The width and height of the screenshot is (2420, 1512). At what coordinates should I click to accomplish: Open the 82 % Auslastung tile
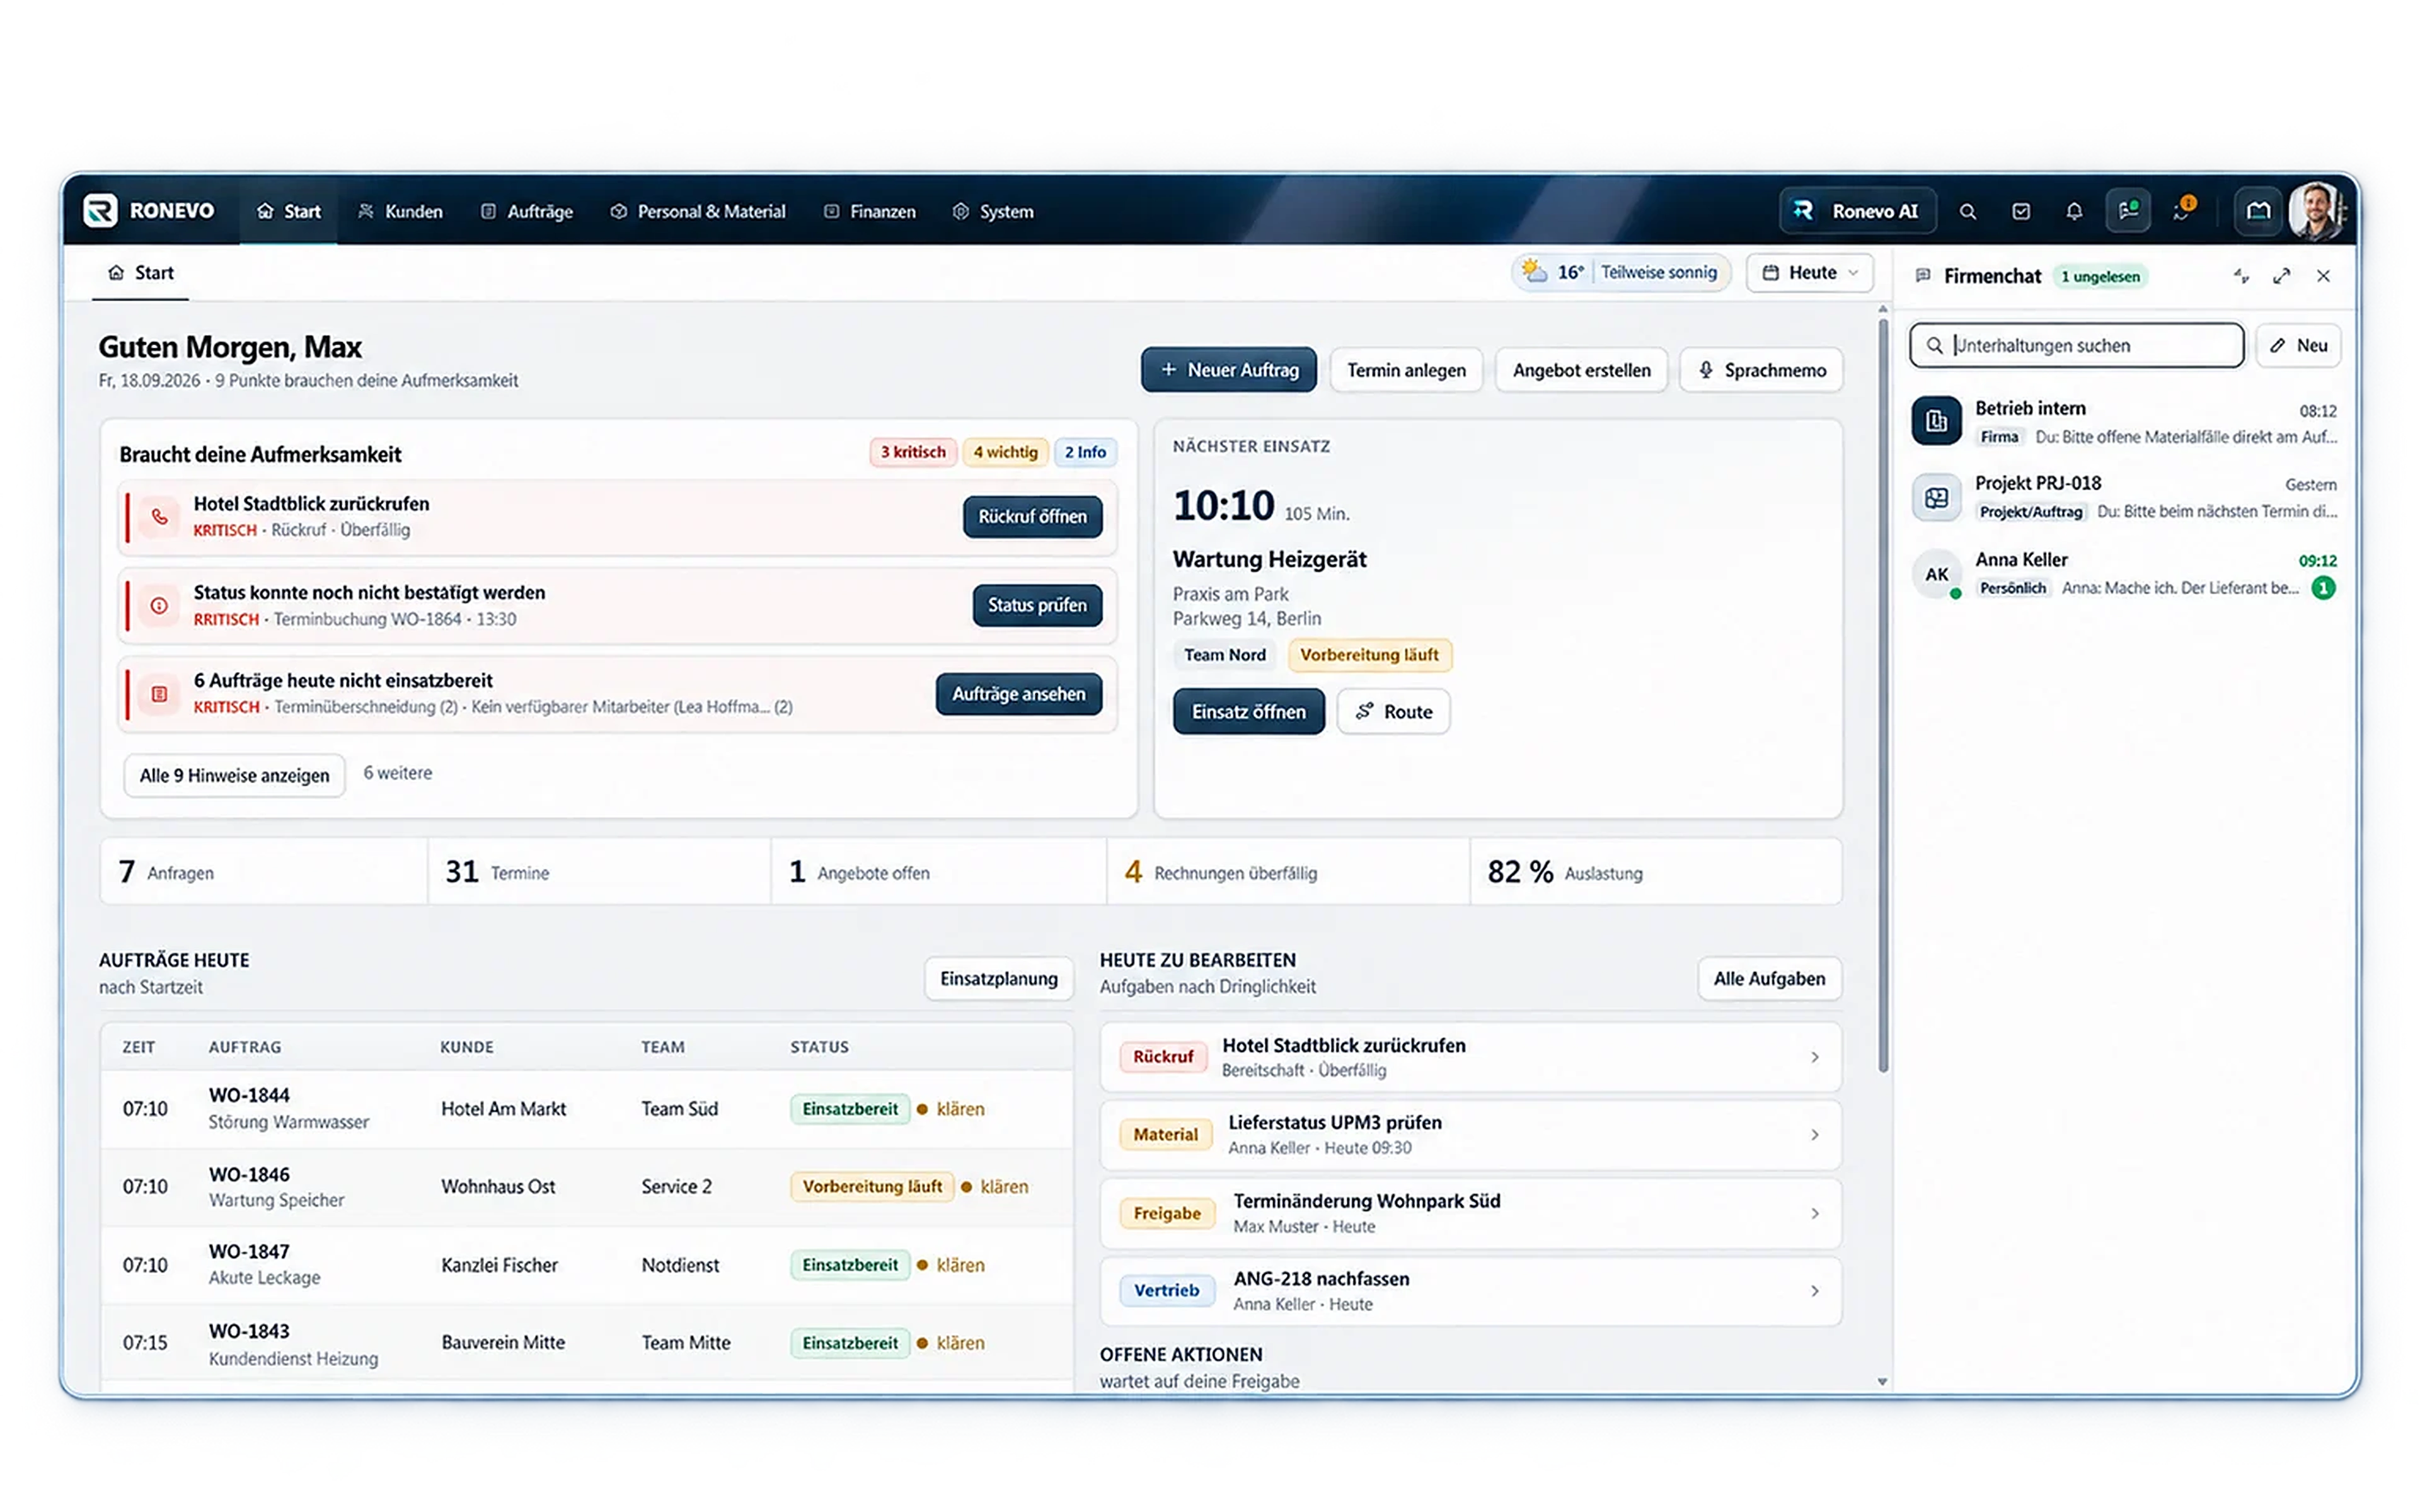[1655, 872]
